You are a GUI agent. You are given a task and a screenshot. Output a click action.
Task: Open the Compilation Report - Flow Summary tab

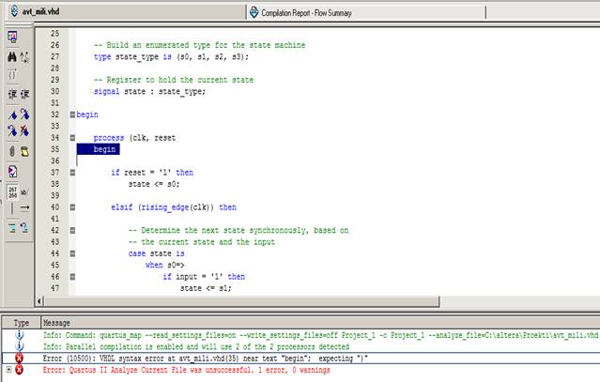(312, 11)
